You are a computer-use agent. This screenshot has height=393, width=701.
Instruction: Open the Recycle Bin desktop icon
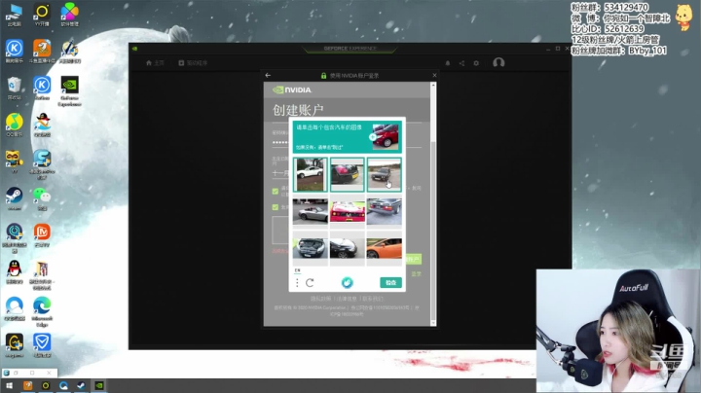15,88
